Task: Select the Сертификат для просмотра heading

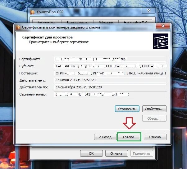Action: tap(47, 37)
